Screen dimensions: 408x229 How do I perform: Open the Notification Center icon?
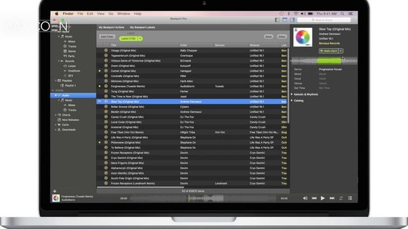click(351, 13)
